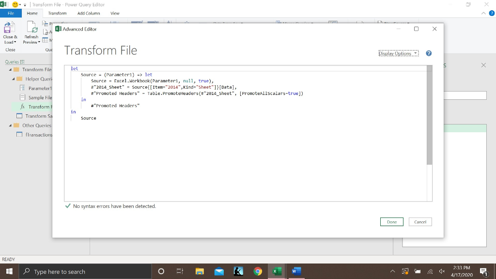Open the Word taskbar icon
The height and width of the screenshot is (279, 496).
click(296, 271)
